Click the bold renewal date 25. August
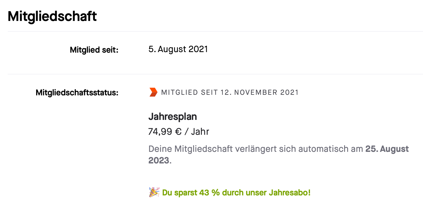The height and width of the screenshot is (210, 423). tap(387, 149)
